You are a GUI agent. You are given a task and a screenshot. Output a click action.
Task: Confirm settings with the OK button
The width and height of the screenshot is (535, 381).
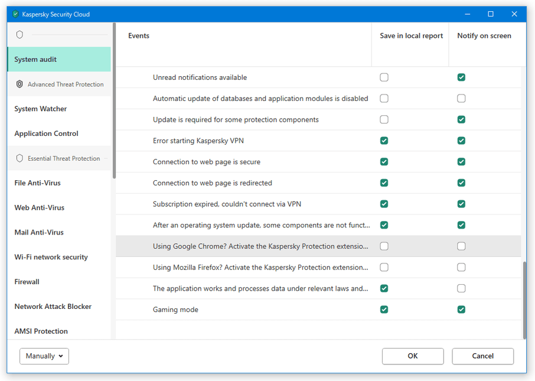(x=413, y=356)
